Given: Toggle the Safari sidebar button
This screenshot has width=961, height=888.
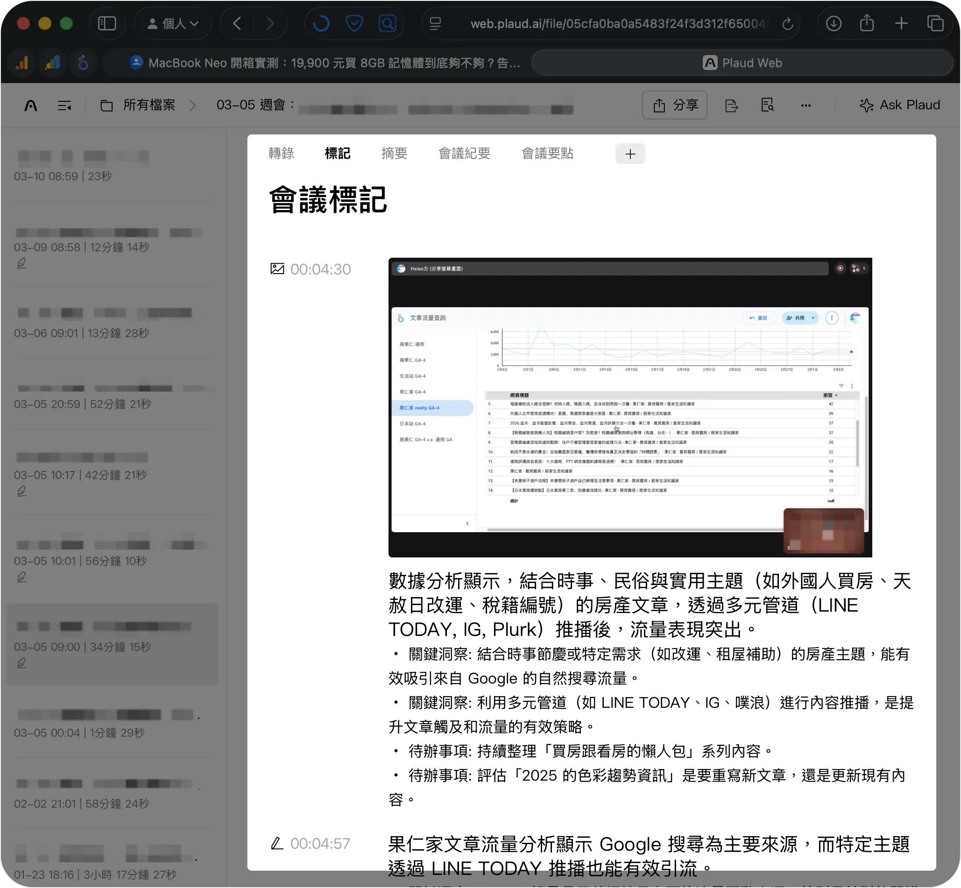Looking at the screenshot, I should (106, 23).
